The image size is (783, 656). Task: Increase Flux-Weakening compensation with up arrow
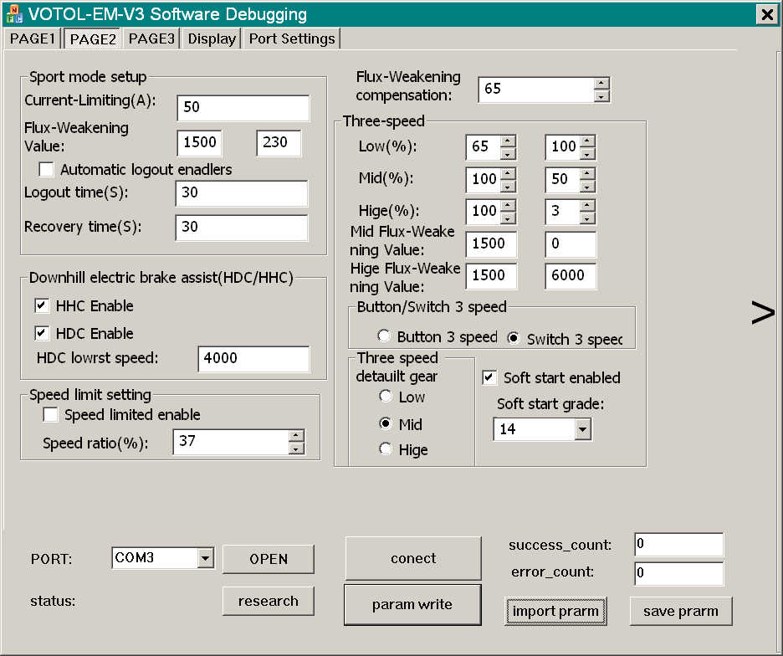pyautogui.click(x=601, y=83)
